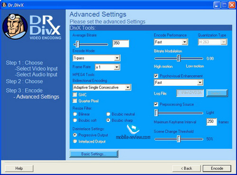This screenshot has width=237, height=175.
Task: Click the Dr.DivX title bar app icon
Action: pyautogui.click(x=4, y=5)
